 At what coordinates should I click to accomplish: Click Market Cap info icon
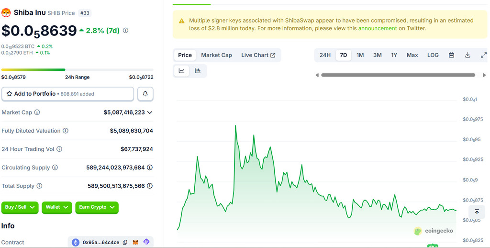pos(37,113)
